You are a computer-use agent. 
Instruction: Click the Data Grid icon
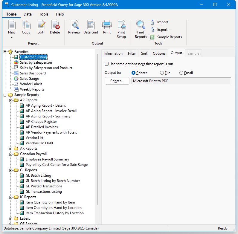91,25
